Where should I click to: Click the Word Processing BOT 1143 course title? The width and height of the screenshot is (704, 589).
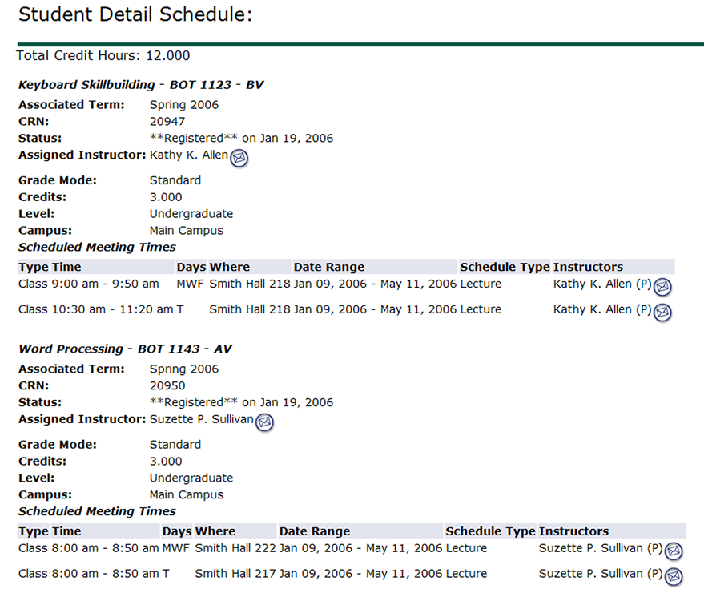pyautogui.click(x=125, y=349)
